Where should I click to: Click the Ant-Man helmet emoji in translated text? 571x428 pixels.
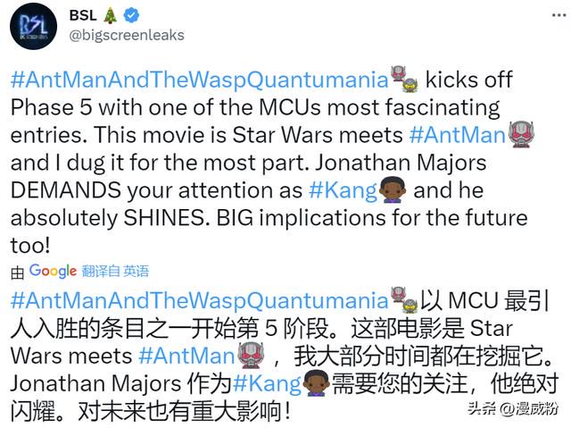251,356
